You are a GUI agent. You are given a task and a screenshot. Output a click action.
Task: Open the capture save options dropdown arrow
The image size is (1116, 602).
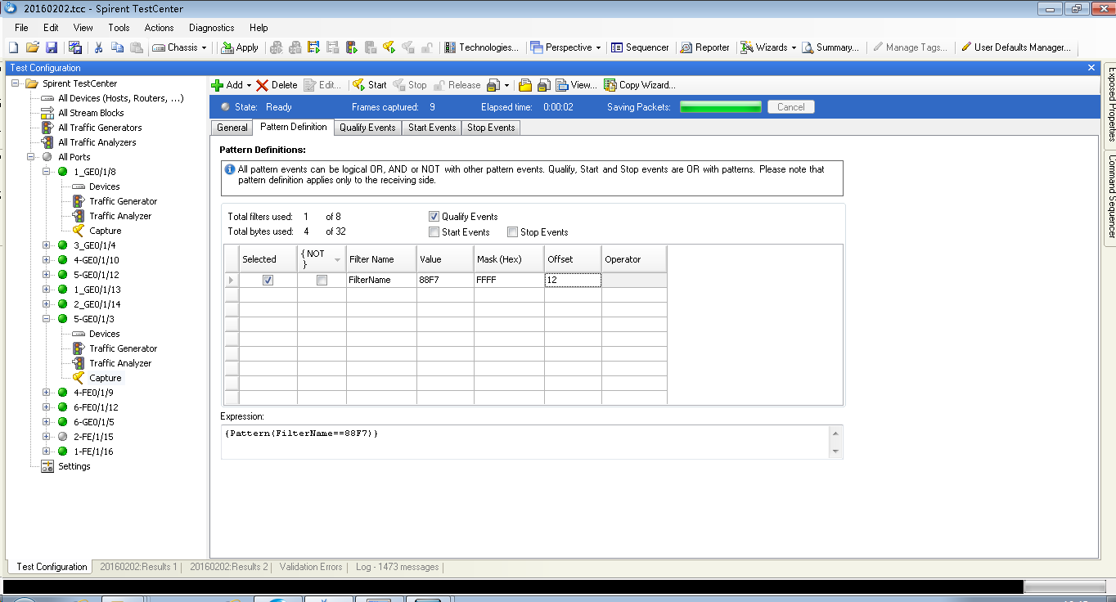click(506, 85)
